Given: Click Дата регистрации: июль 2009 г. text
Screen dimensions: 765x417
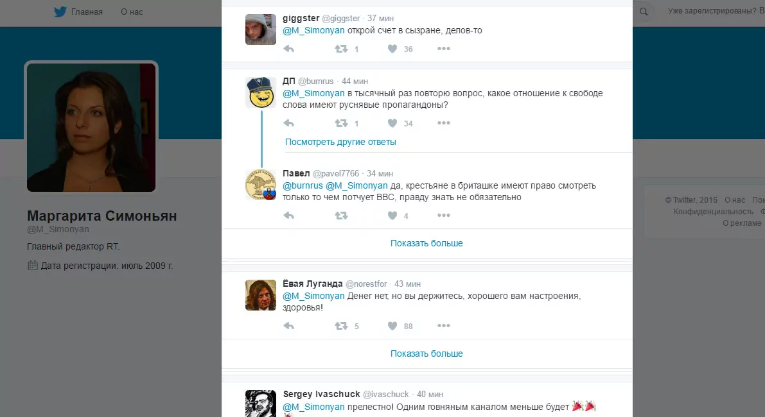Looking at the screenshot, I should pos(107,266).
